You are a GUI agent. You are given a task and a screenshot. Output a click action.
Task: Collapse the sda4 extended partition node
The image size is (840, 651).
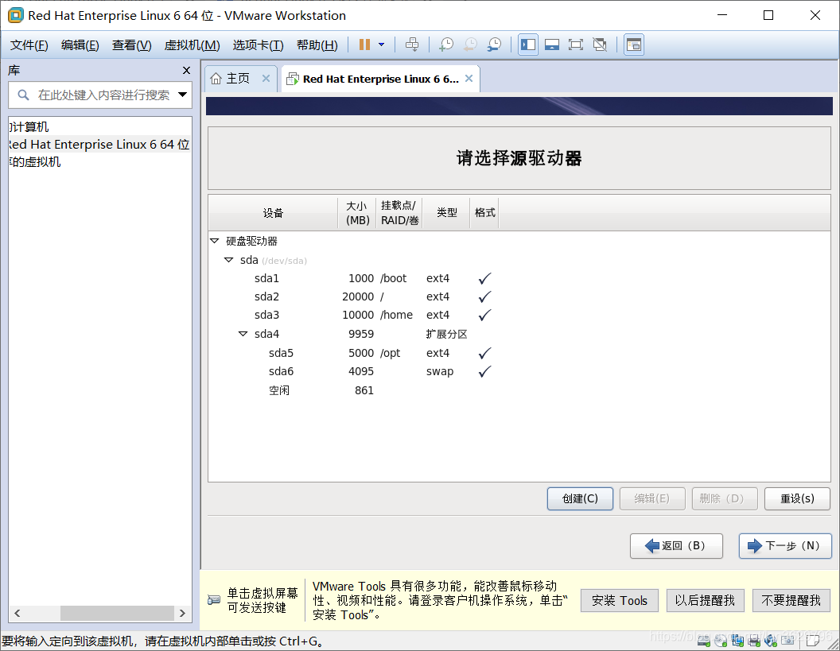pyautogui.click(x=243, y=334)
